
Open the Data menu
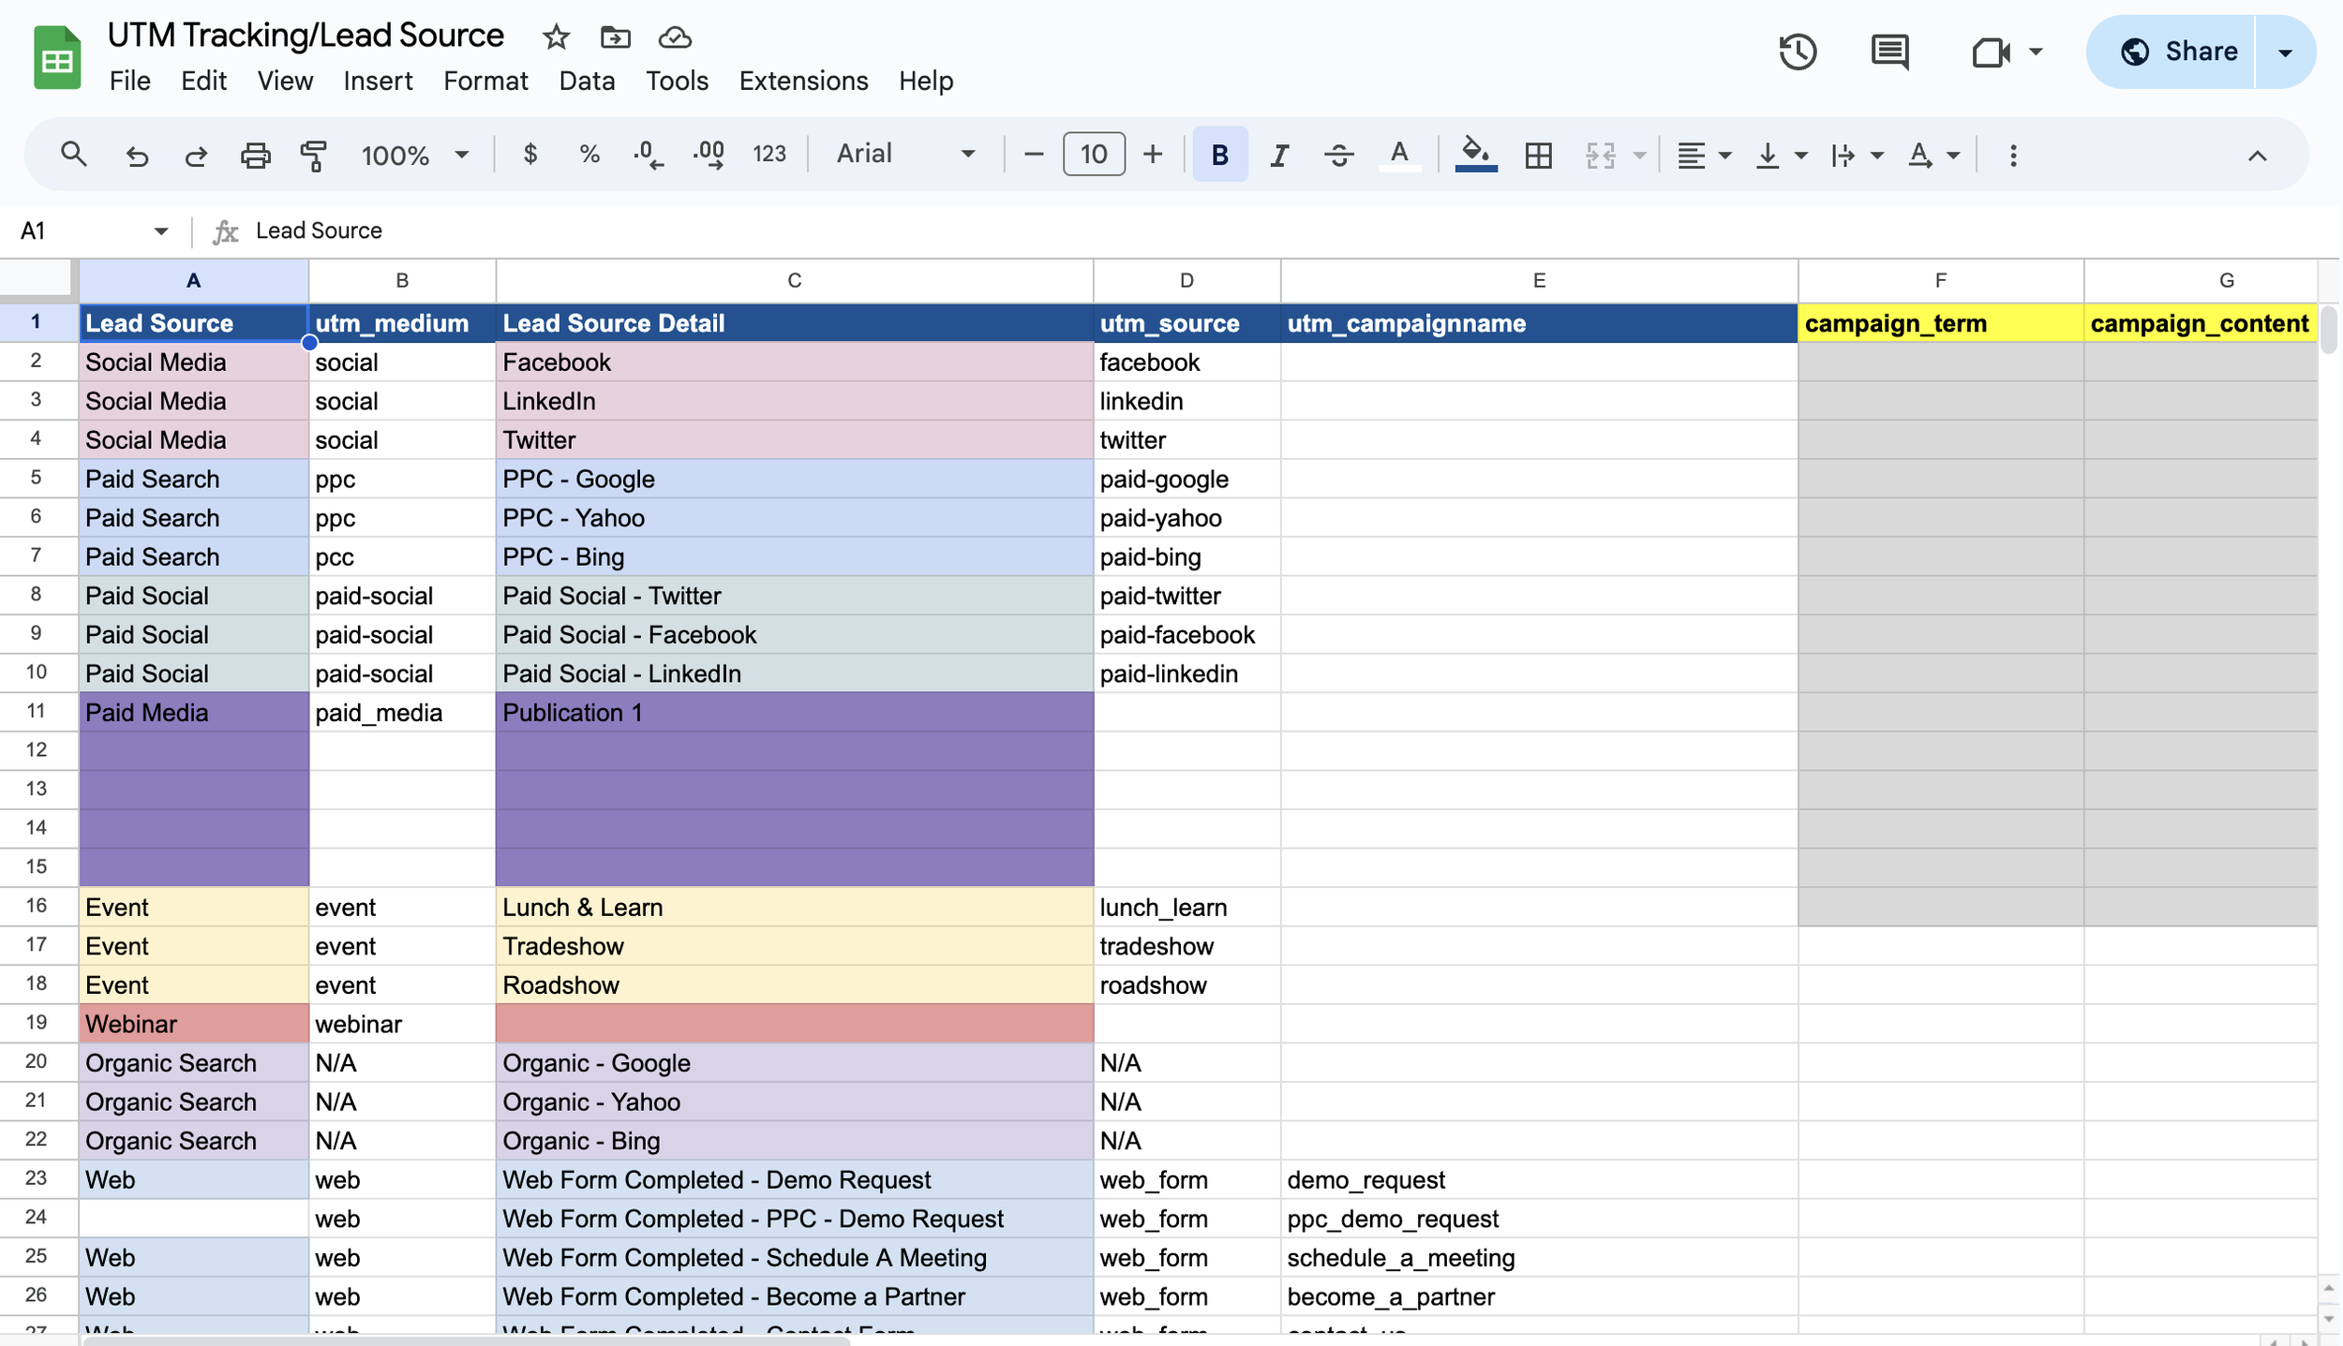tap(587, 81)
